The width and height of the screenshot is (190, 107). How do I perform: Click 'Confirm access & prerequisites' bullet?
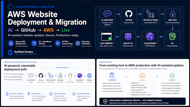113,91
